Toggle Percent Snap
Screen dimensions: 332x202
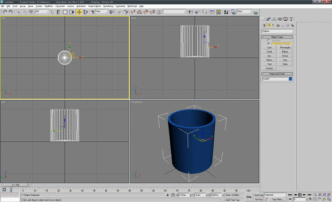146,12
